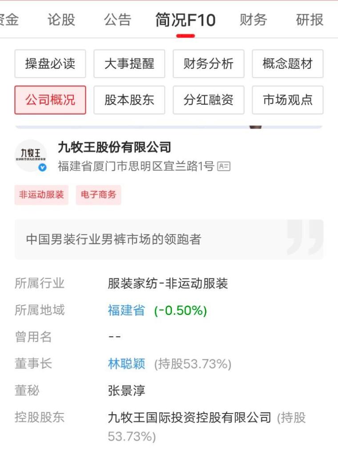Open the 市场观点 section
The width and height of the screenshot is (338, 449).
pos(288,100)
